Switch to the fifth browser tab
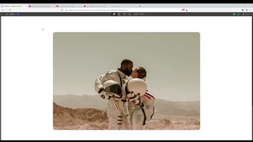The height and width of the screenshot is (142, 253). [124, 6]
